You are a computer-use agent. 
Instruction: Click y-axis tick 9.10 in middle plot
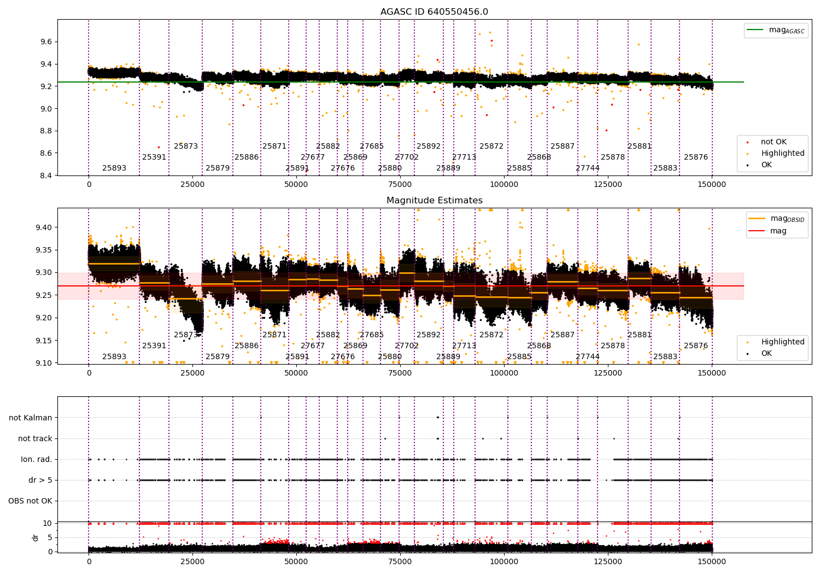[44, 363]
